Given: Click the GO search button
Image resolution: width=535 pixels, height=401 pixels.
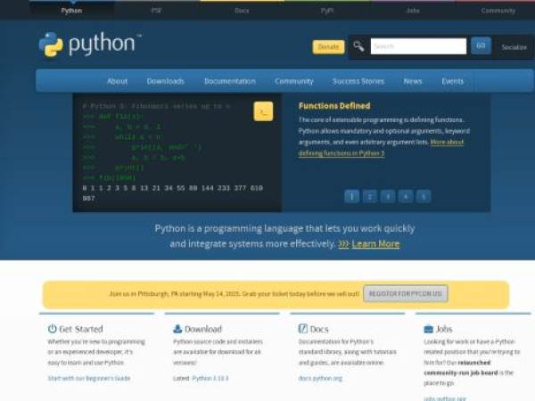Looking at the screenshot, I should pos(481,45).
